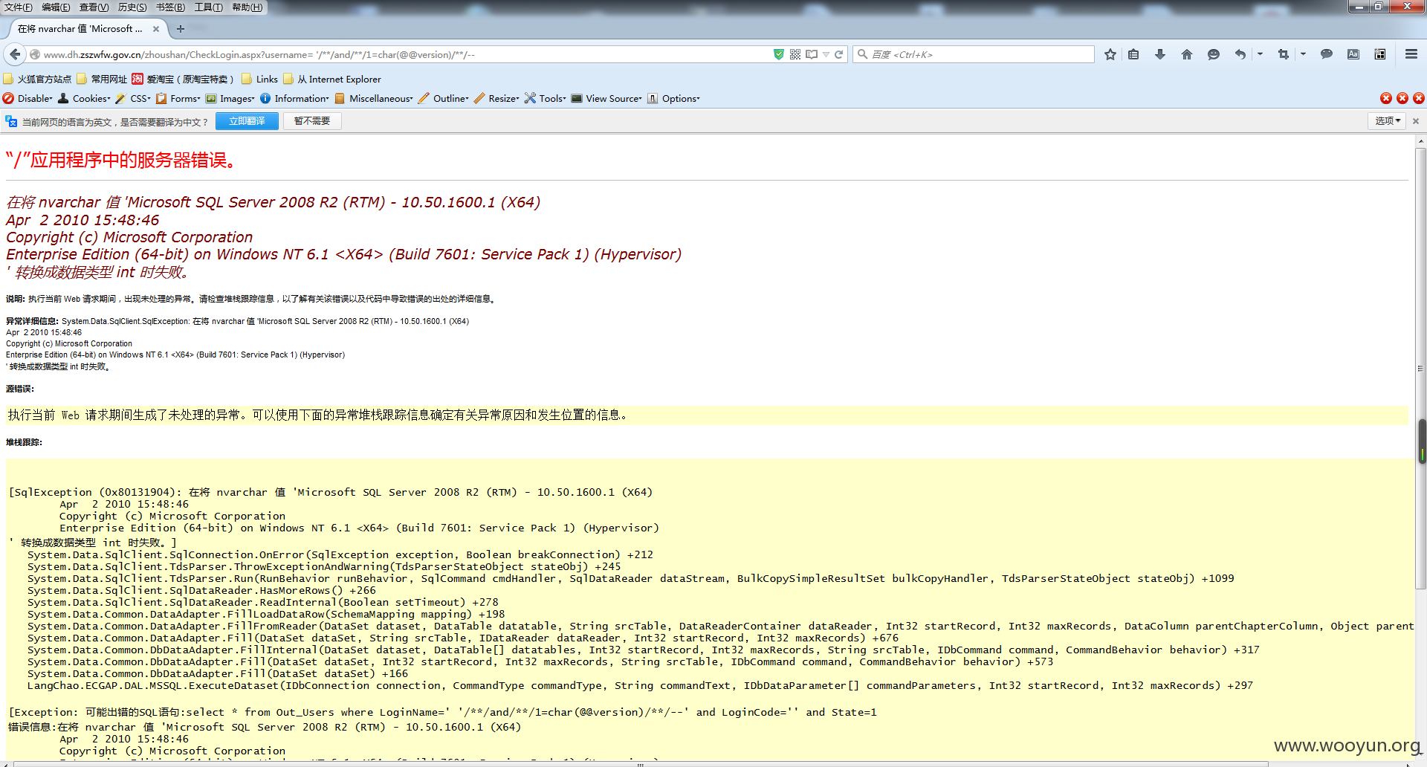The height and width of the screenshot is (767, 1427).
Task: Open the hamburger main menu
Action: [x=1411, y=54]
